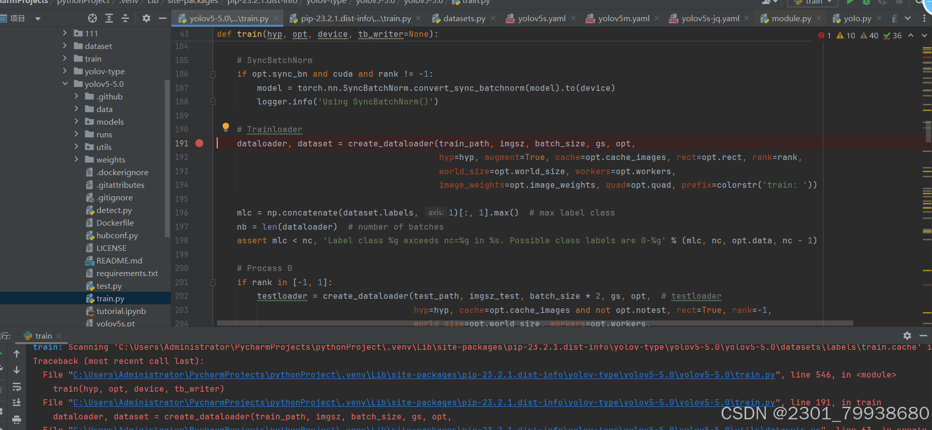Expand the .github folder
932x430 pixels.
pos(76,96)
